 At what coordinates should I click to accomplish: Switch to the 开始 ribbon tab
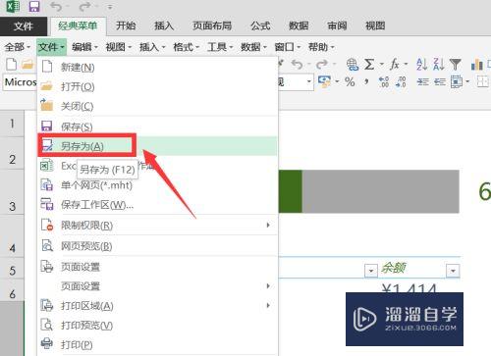126,25
